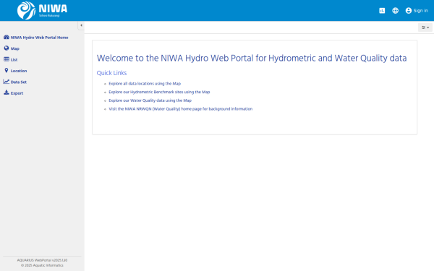Click the user account icon
The height and width of the screenshot is (271, 434).
(409, 11)
